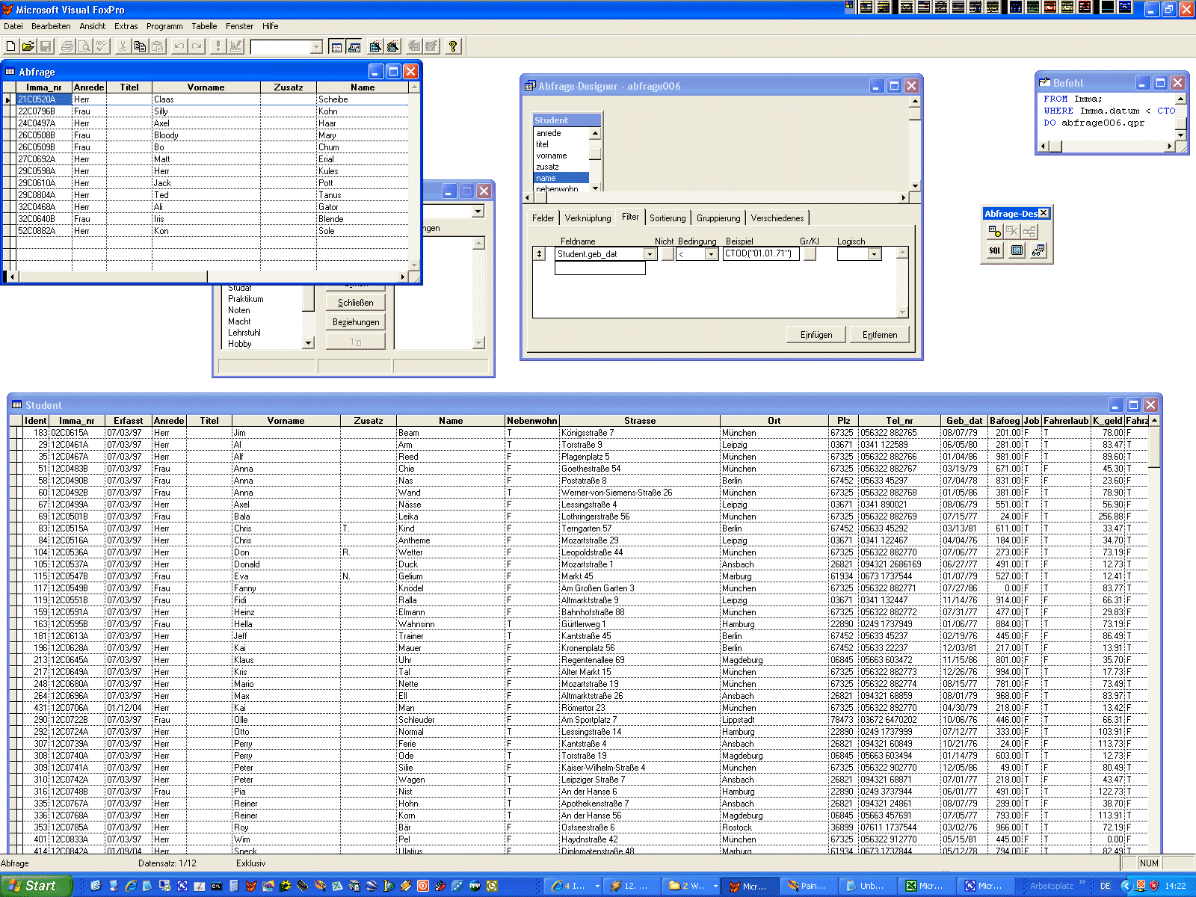The image size is (1196, 897).
Task: Switch to the Verschiedenes tab
Action: click(x=777, y=218)
